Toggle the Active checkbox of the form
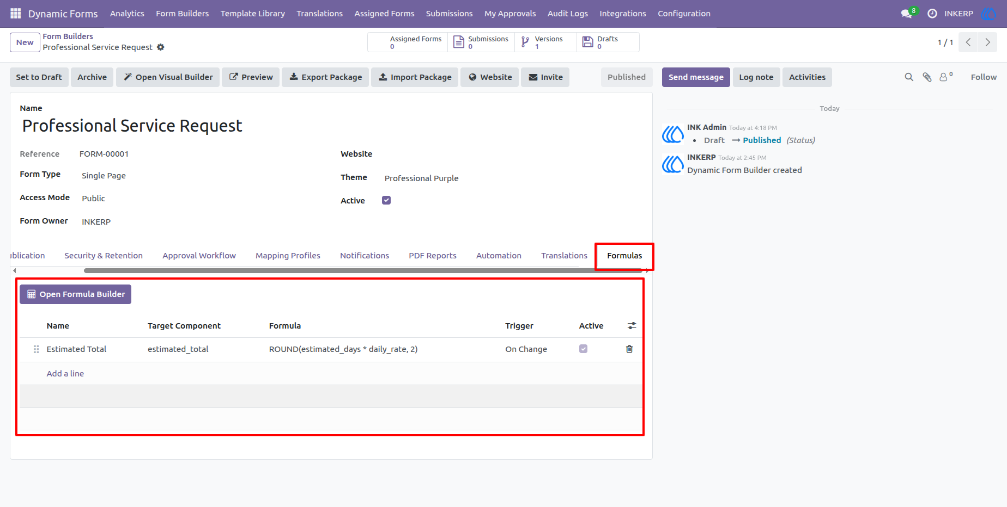This screenshot has width=1007, height=507. [x=386, y=200]
